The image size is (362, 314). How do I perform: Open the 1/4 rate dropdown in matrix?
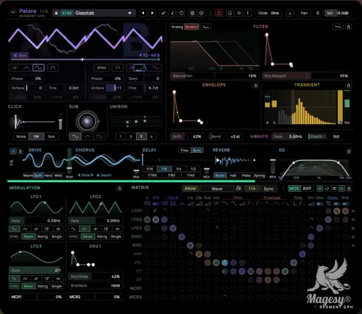pyautogui.click(x=252, y=189)
